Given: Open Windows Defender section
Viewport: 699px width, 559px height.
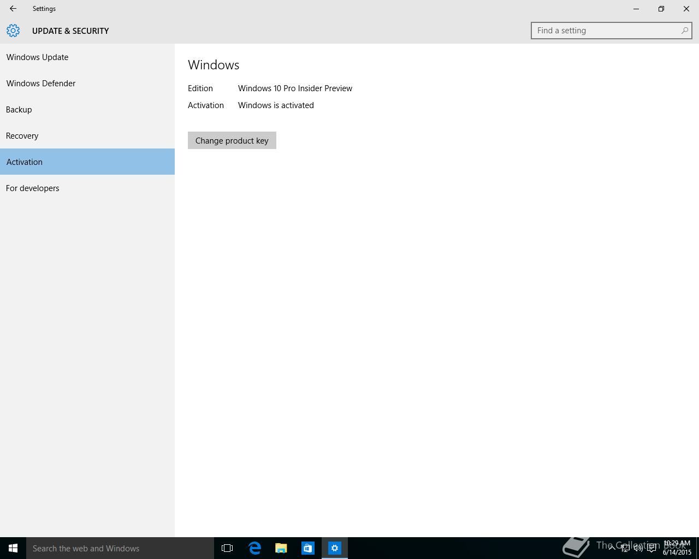Looking at the screenshot, I should [x=87, y=83].
